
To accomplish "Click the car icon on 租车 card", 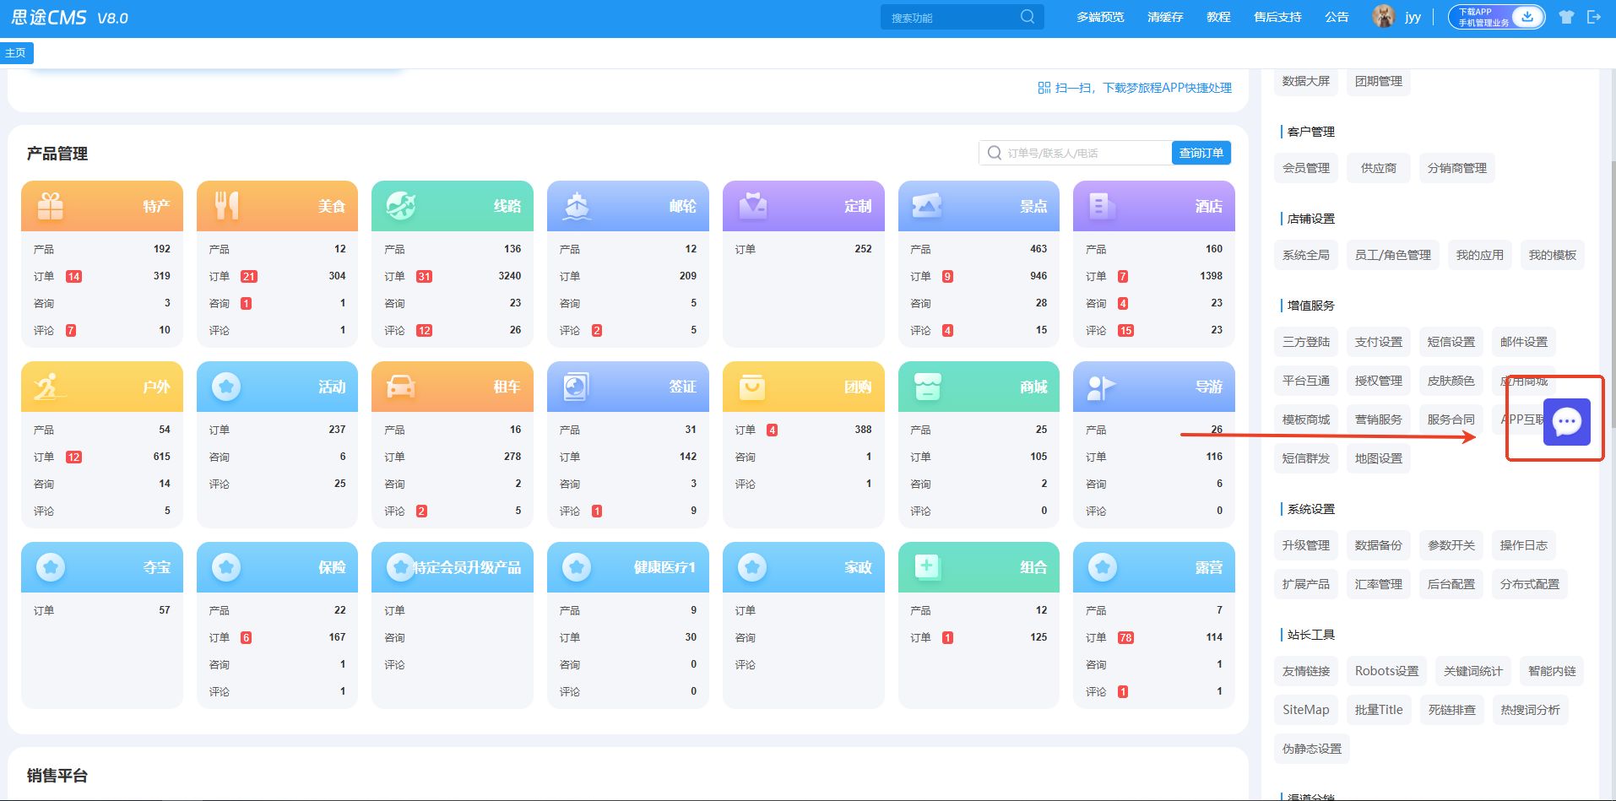I will coord(400,387).
